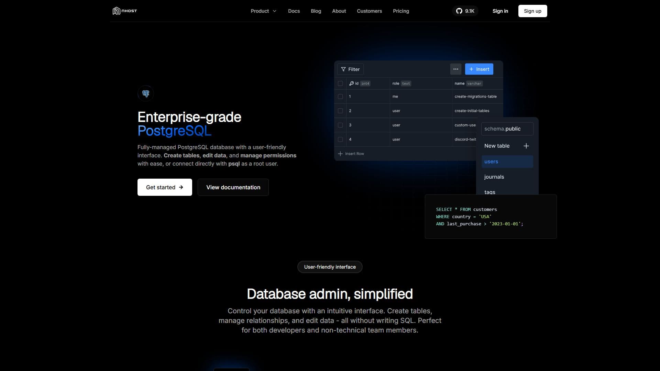
Task: Open View documentation
Action: [233, 187]
